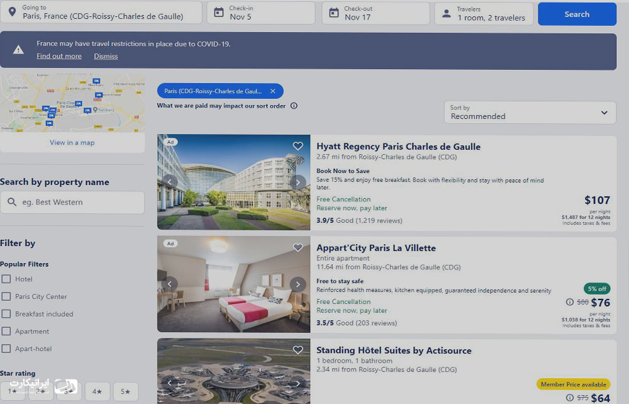Save Hyatt Regency Paris to favorites

[298, 146]
